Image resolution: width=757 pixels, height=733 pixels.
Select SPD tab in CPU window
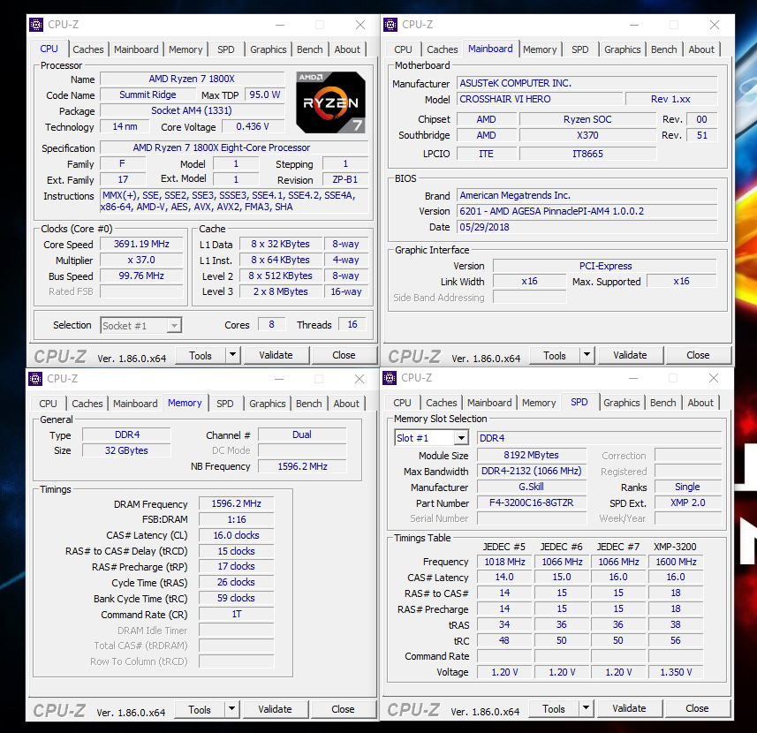click(225, 49)
